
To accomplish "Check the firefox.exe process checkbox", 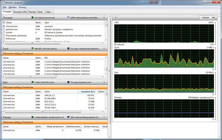I will click(4, 39).
